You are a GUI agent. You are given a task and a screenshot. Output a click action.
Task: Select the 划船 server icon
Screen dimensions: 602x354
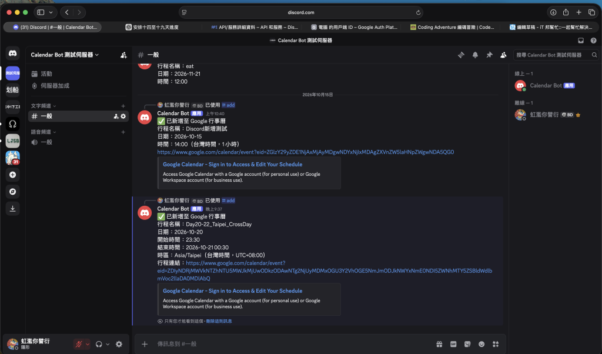[x=13, y=90]
